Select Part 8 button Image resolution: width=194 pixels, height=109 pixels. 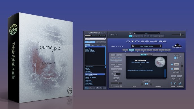tap(151, 36)
